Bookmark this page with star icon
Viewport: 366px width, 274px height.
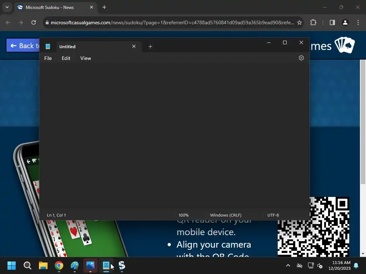[300, 22]
